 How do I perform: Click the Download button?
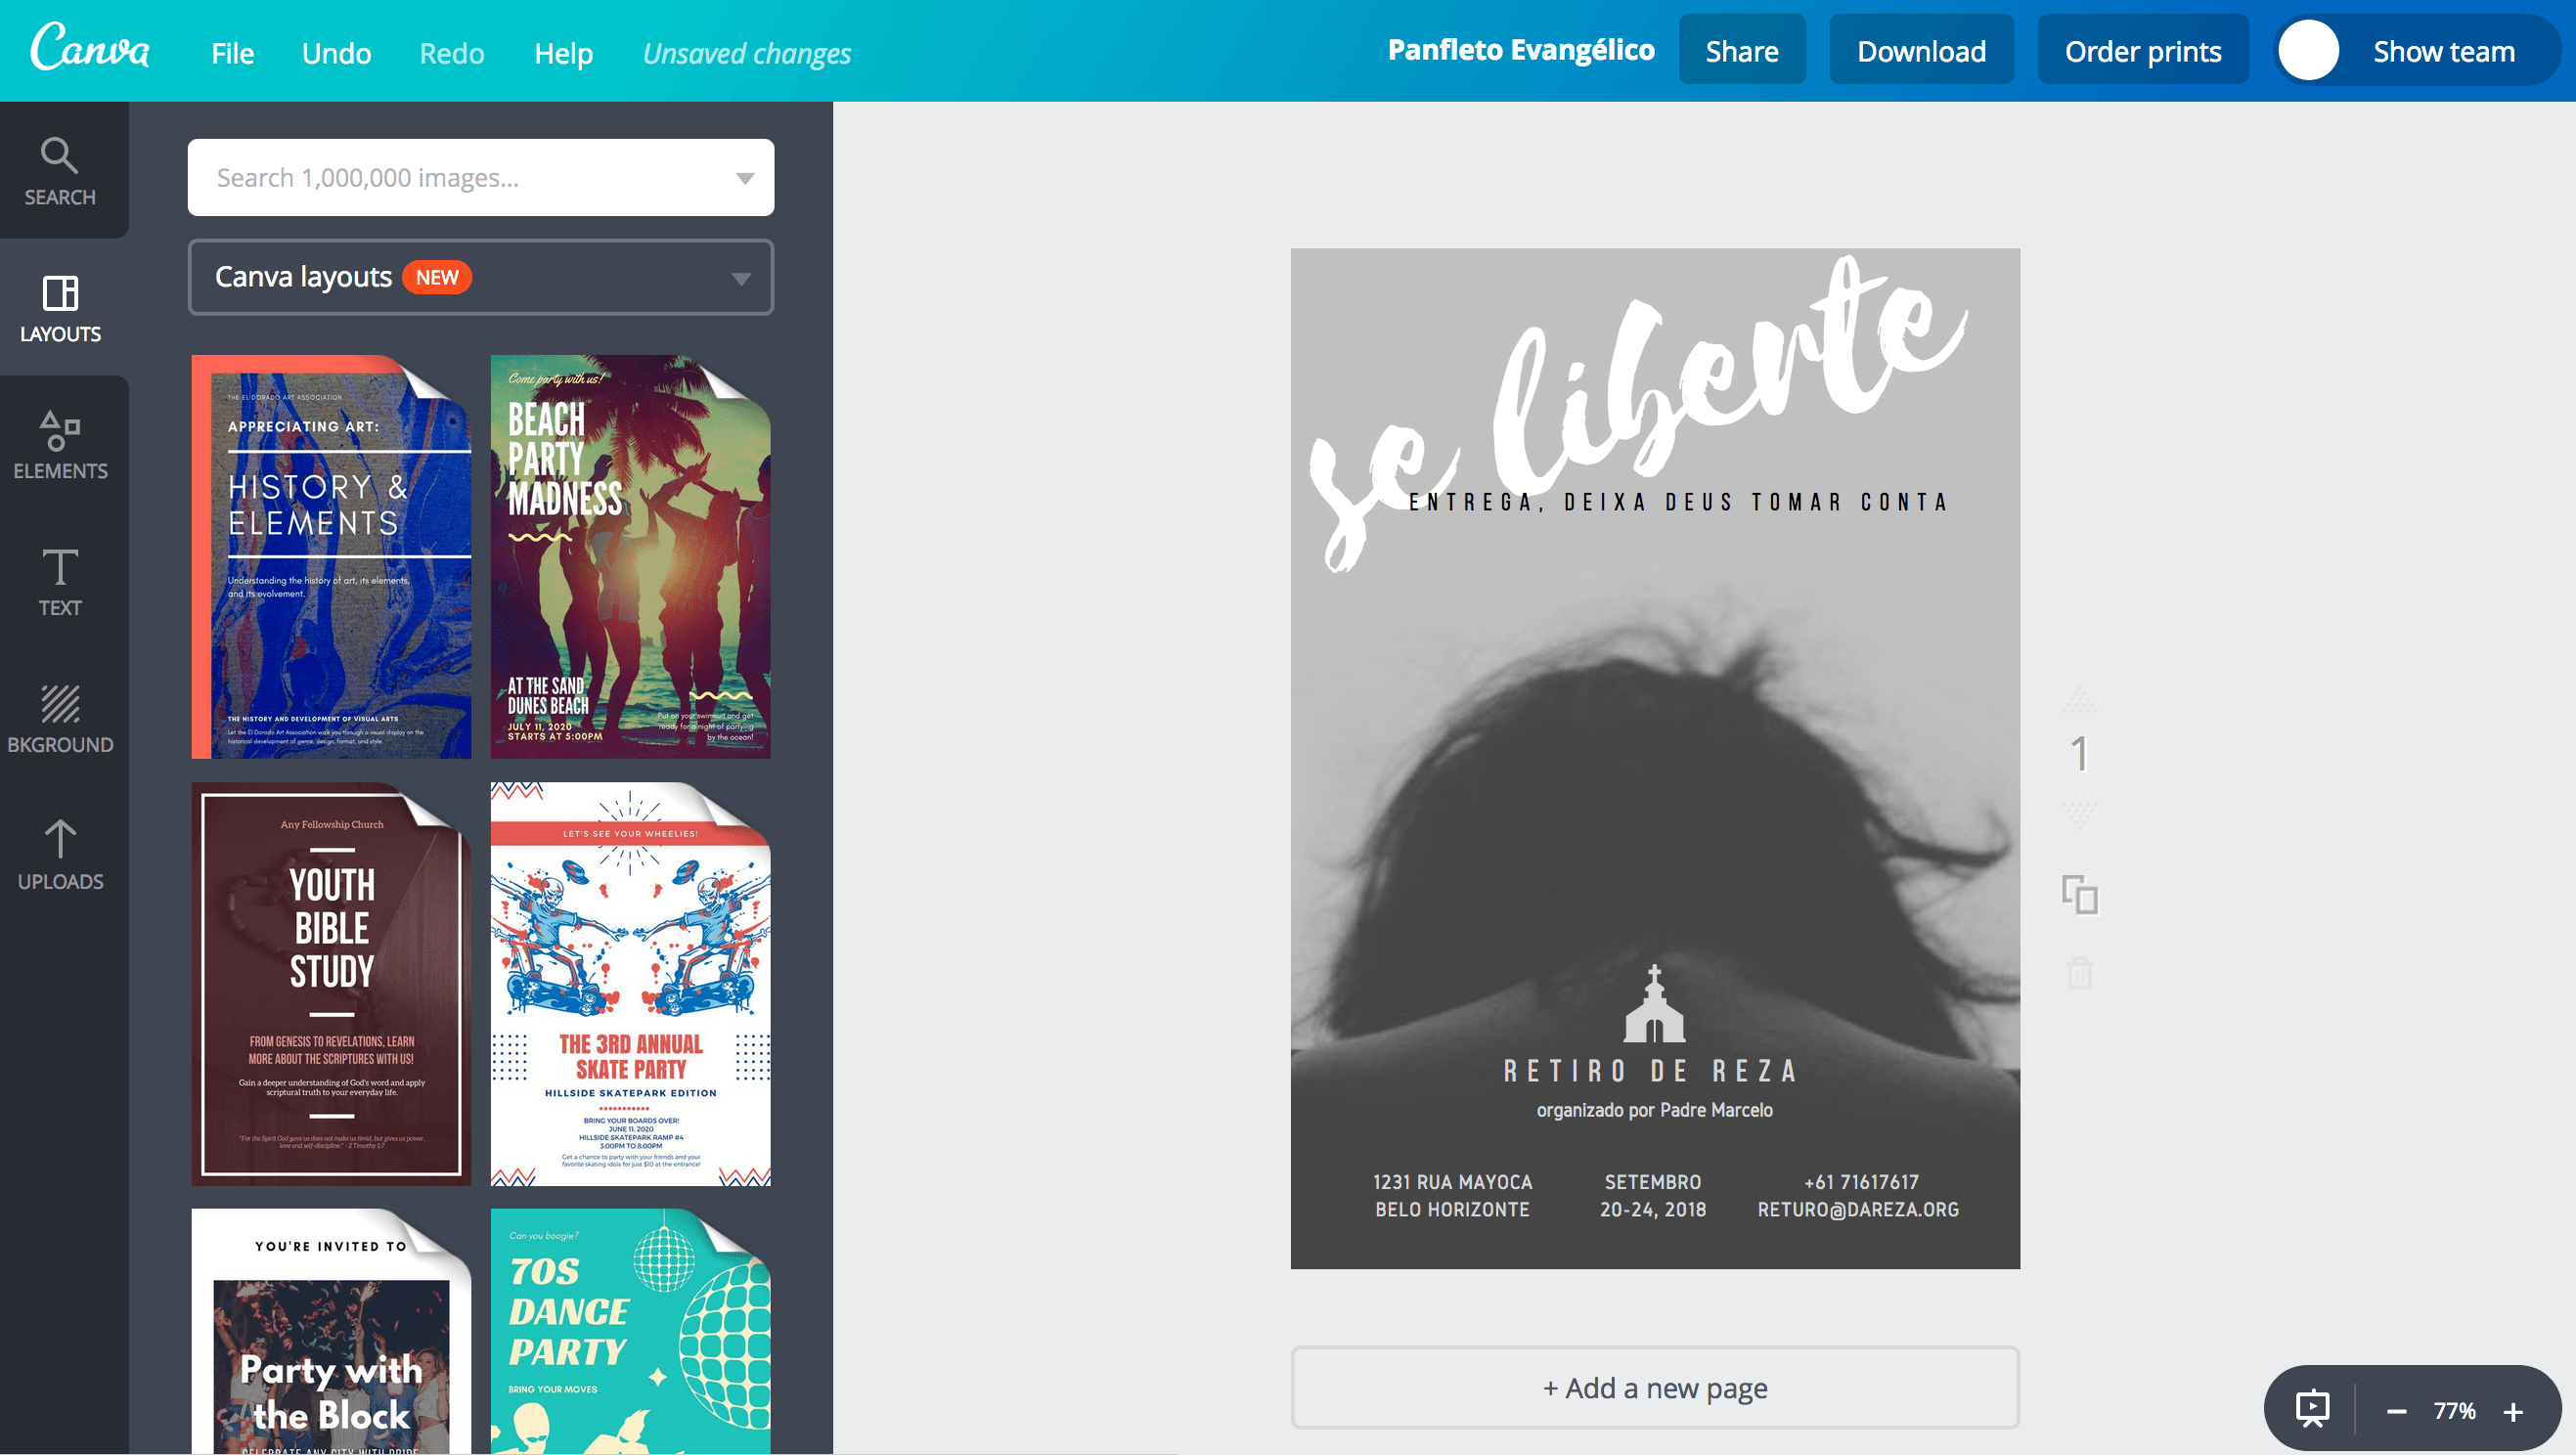[1922, 51]
